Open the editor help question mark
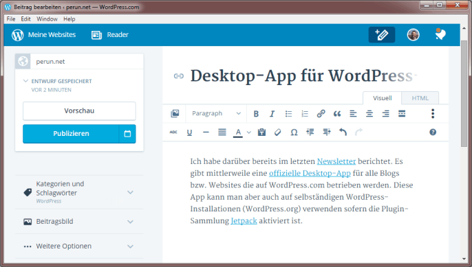Viewport: 472px width, 267px height. tap(433, 132)
